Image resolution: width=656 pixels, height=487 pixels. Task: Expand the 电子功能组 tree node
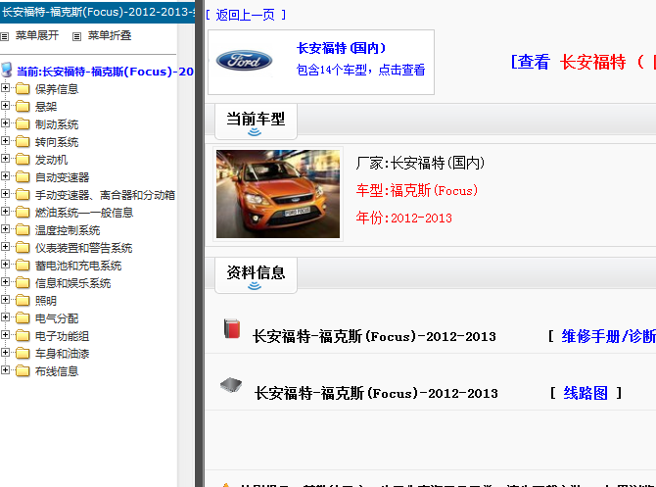[5, 335]
